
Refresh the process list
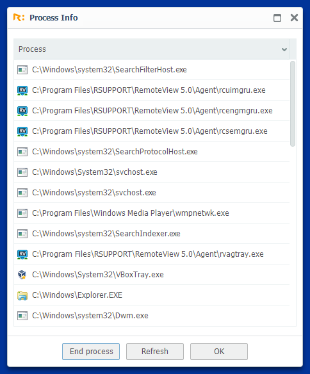[x=155, y=352]
